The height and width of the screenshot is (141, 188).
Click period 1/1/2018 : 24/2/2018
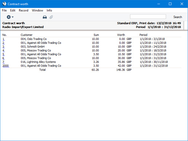point(153,47)
